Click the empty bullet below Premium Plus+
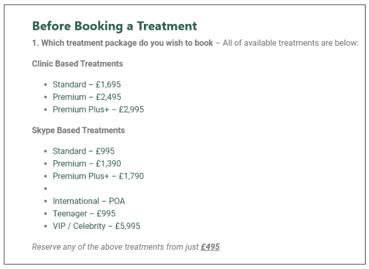Screen dimensions: 369x269 pos(45,189)
